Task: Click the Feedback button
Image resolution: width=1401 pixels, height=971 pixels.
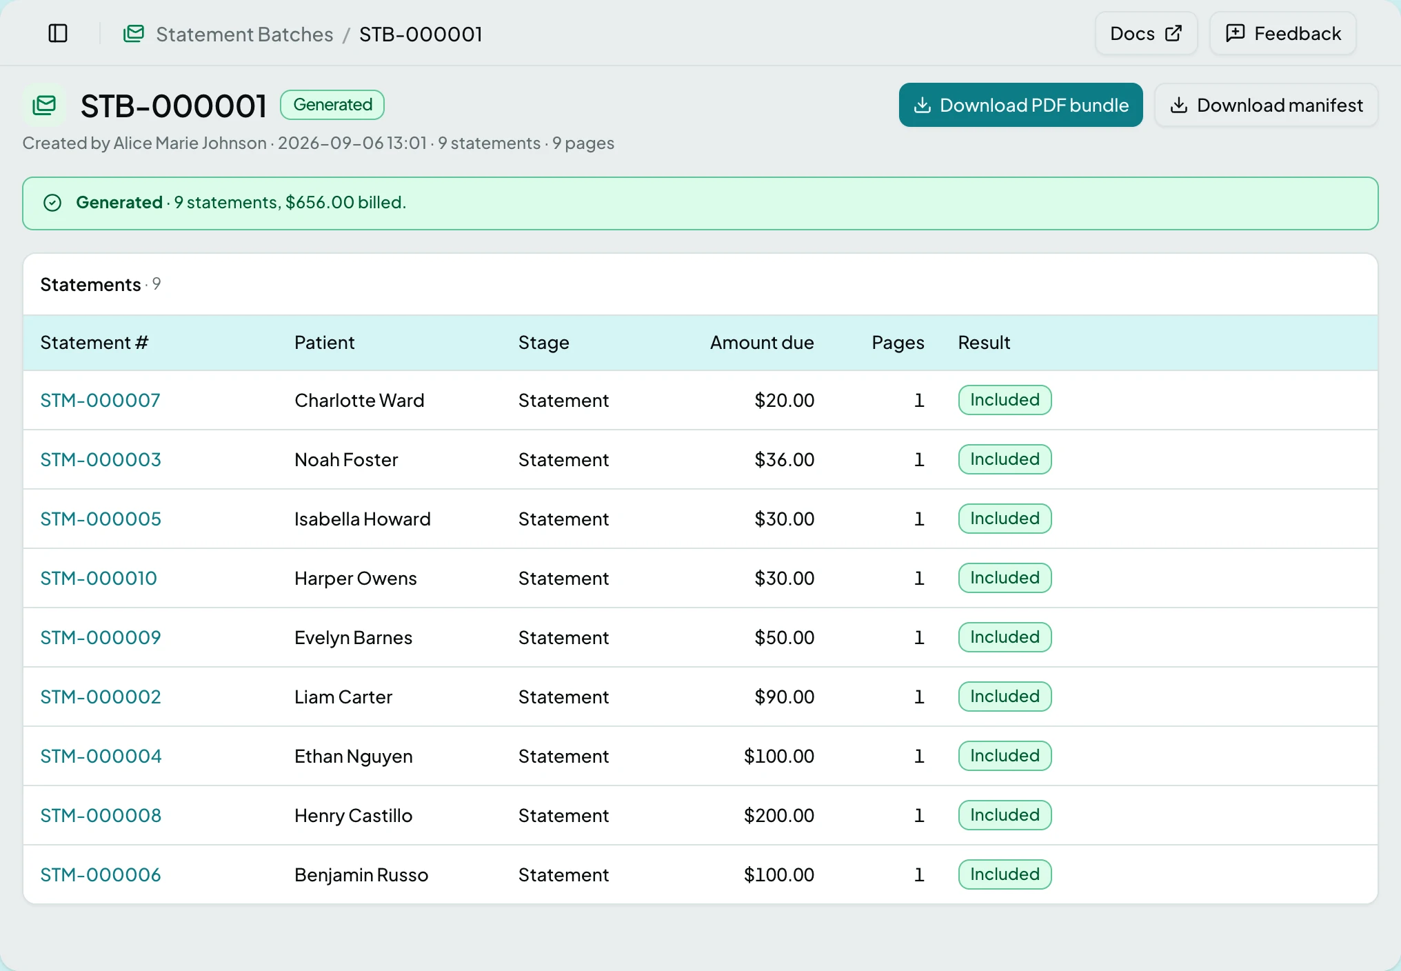Action: tap(1283, 33)
